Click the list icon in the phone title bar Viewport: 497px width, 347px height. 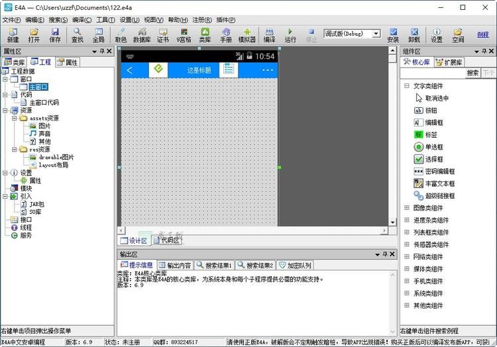click(x=229, y=70)
